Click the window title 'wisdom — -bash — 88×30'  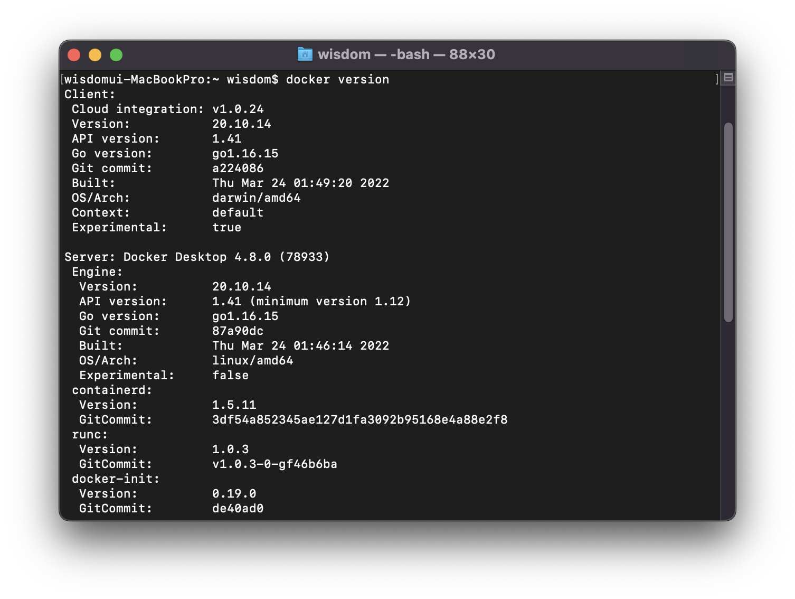click(x=406, y=54)
